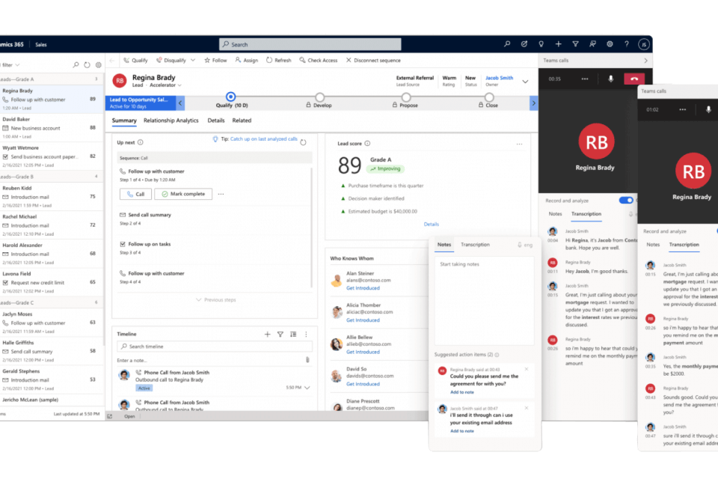Click the Mark complete button
718x479 pixels.
pyautogui.click(x=182, y=194)
